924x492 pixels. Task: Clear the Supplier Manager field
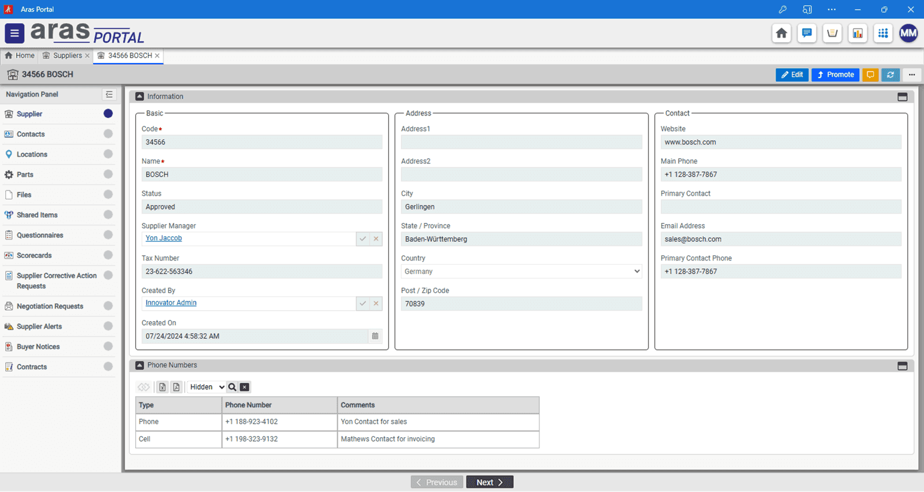point(376,238)
